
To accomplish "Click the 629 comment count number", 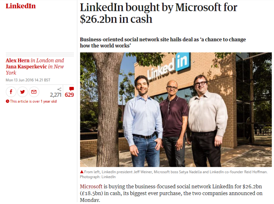I will click(69, 95).
